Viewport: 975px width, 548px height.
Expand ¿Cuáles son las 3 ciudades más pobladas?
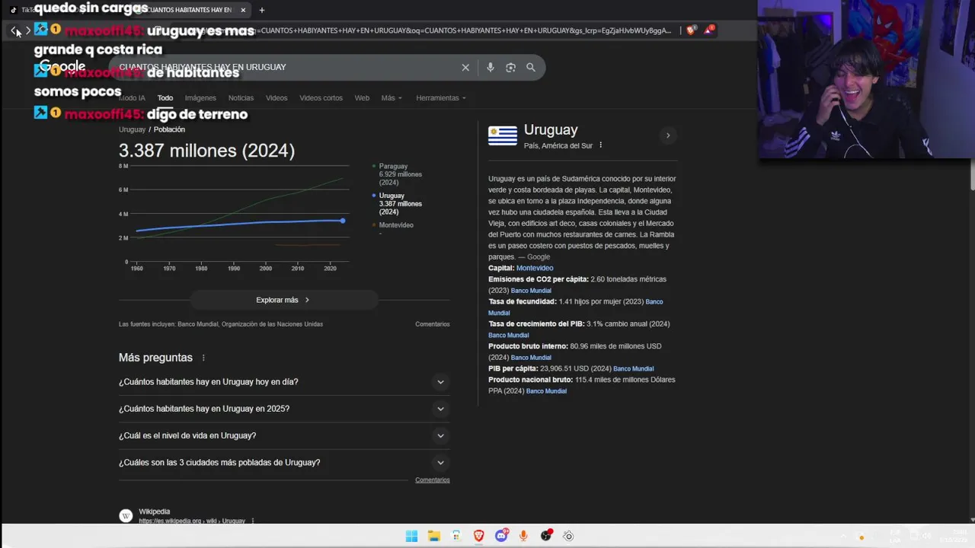pyautogui.click(x=284, y=463)
